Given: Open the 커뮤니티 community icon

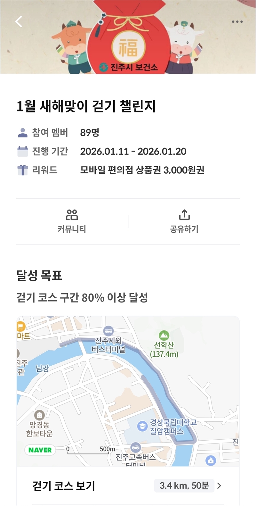Looking at the screenshot, I should [x=72, y=215].
